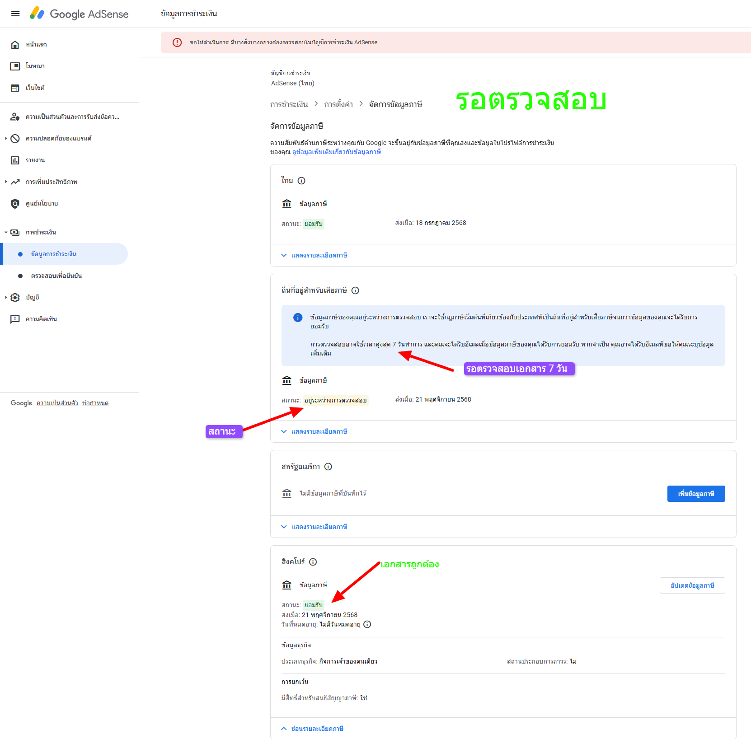The image size is (751, 739).
Task: Select the รายงาน reports icon
Action: click(15, 160)
